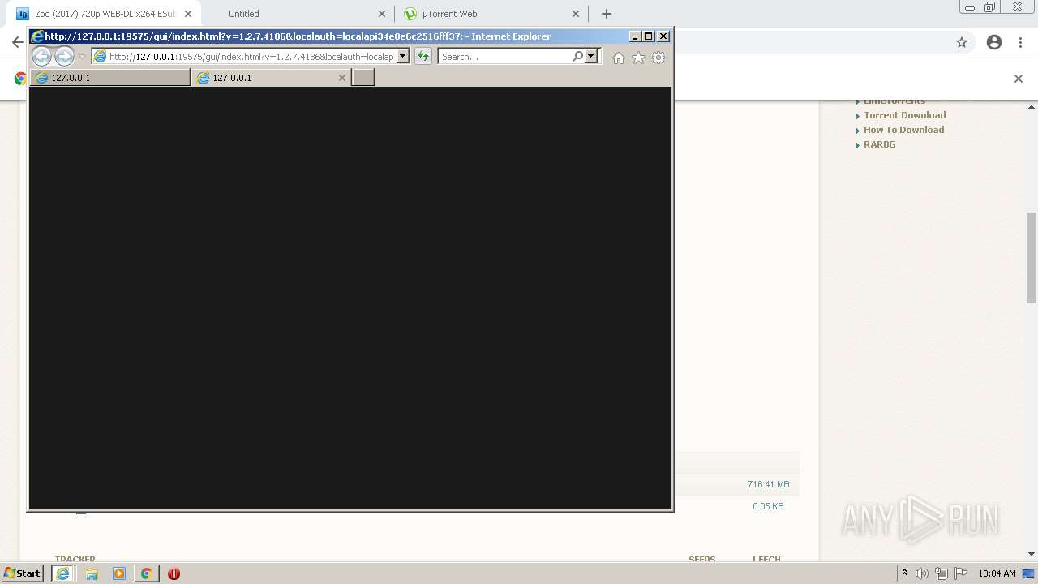1038x584 pixels.
Task: Switch to the first 127.0.0.1 IE tab
Action: (x=110, y=78)
